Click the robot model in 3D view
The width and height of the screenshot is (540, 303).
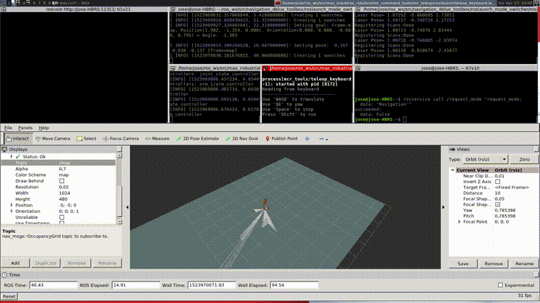[265, 204]
